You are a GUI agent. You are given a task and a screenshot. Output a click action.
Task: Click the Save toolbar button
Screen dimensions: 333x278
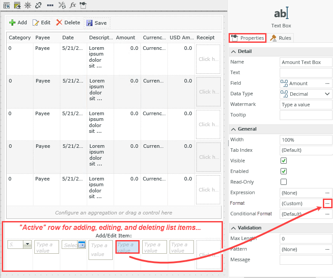97,23
